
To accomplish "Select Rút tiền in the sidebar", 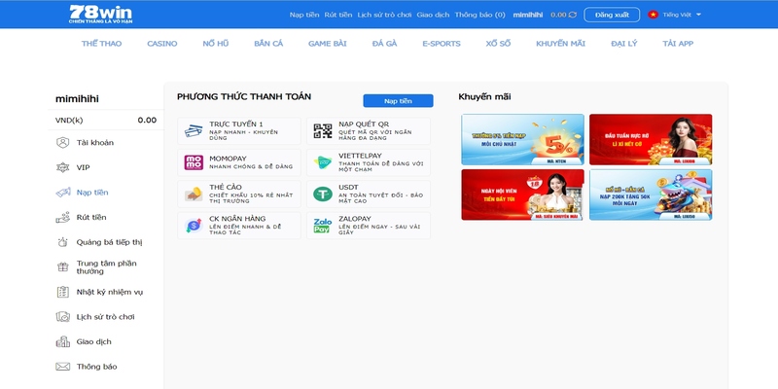I will click(92, 217).
